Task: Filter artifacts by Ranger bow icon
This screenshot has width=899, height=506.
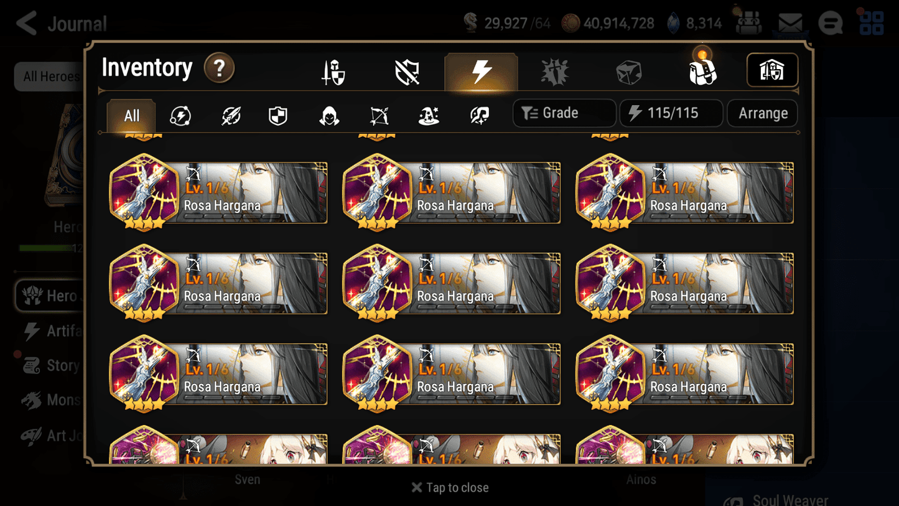Action: pos(380,116)
